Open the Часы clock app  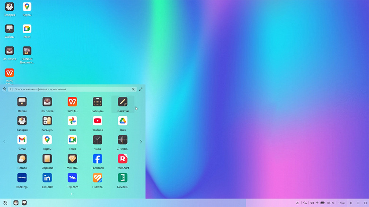click(x=97, y=140)
